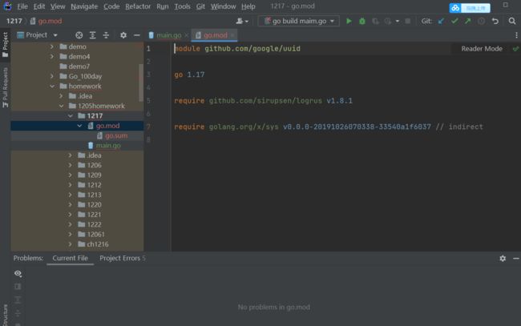Image resolution: width=521 pixels, height=326 pixels.
Task: Click the green Debug bug icon
Action: [x=362, y=21]
